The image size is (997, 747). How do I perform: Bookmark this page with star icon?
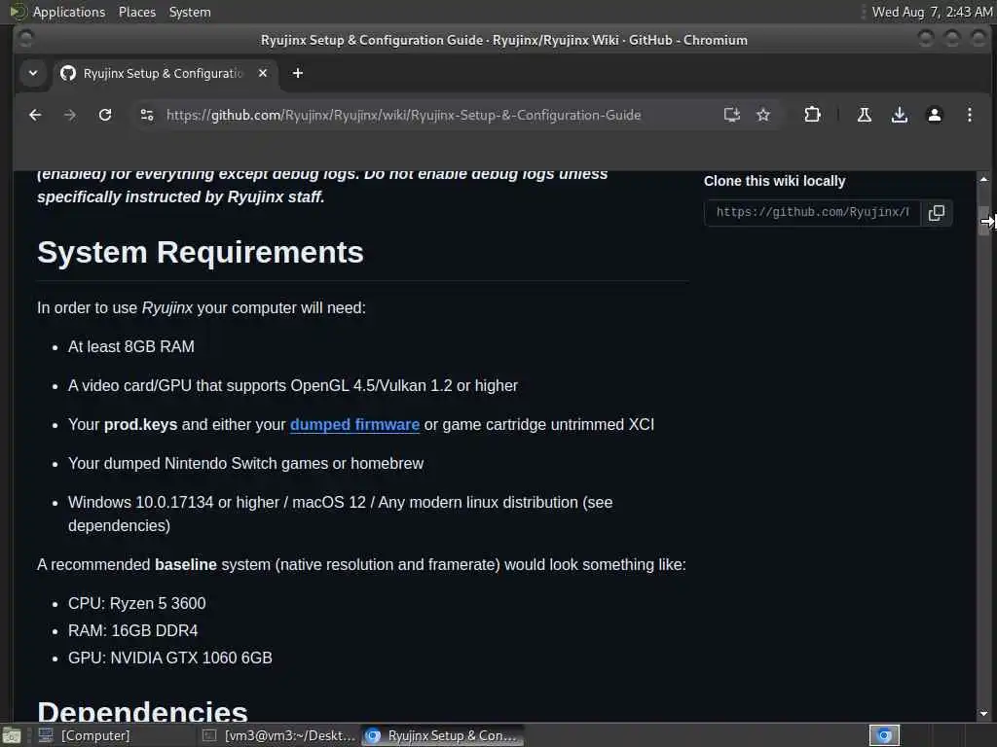(763, 115)
